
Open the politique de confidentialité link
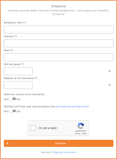pyautogui.click(x=72, y=107)
